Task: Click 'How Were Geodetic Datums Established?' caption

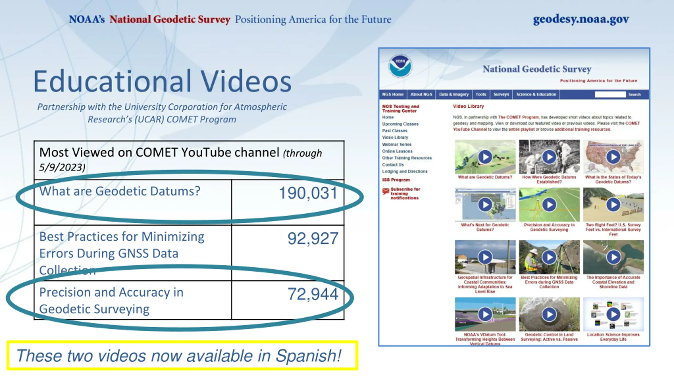Action: click(549, 179)
